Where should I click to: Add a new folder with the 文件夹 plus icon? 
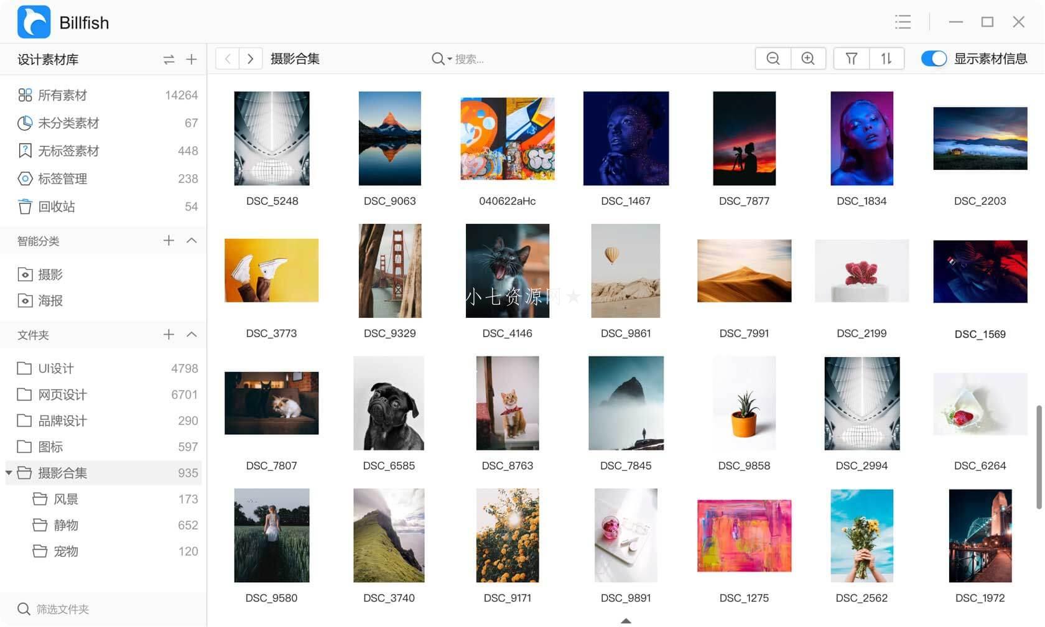168,334
